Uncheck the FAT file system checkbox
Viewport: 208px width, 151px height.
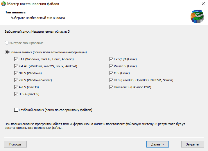[x=16, y=59]
